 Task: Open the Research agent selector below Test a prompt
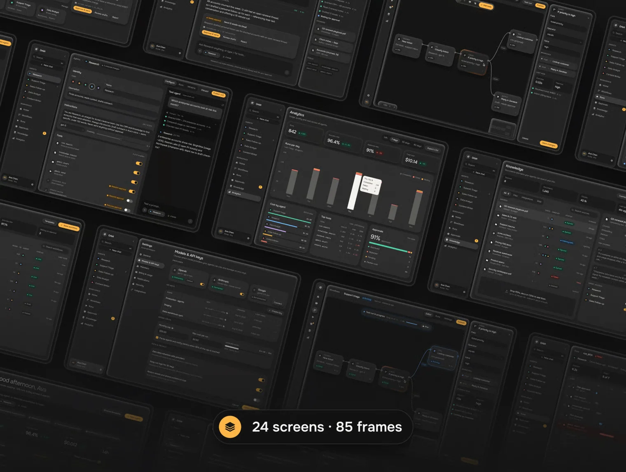pyautogui.click(x=157, y=212)
